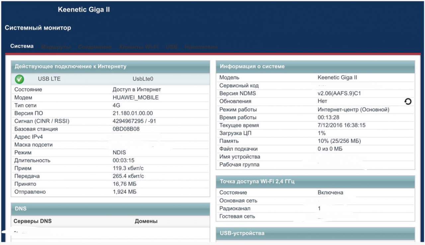Click the Тип сети row label
The width and height of the screenshot is (425, 245).
(x=25, y=105)
